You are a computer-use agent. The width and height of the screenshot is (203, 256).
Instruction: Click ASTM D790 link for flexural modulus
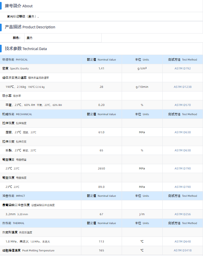pos(182,168)
